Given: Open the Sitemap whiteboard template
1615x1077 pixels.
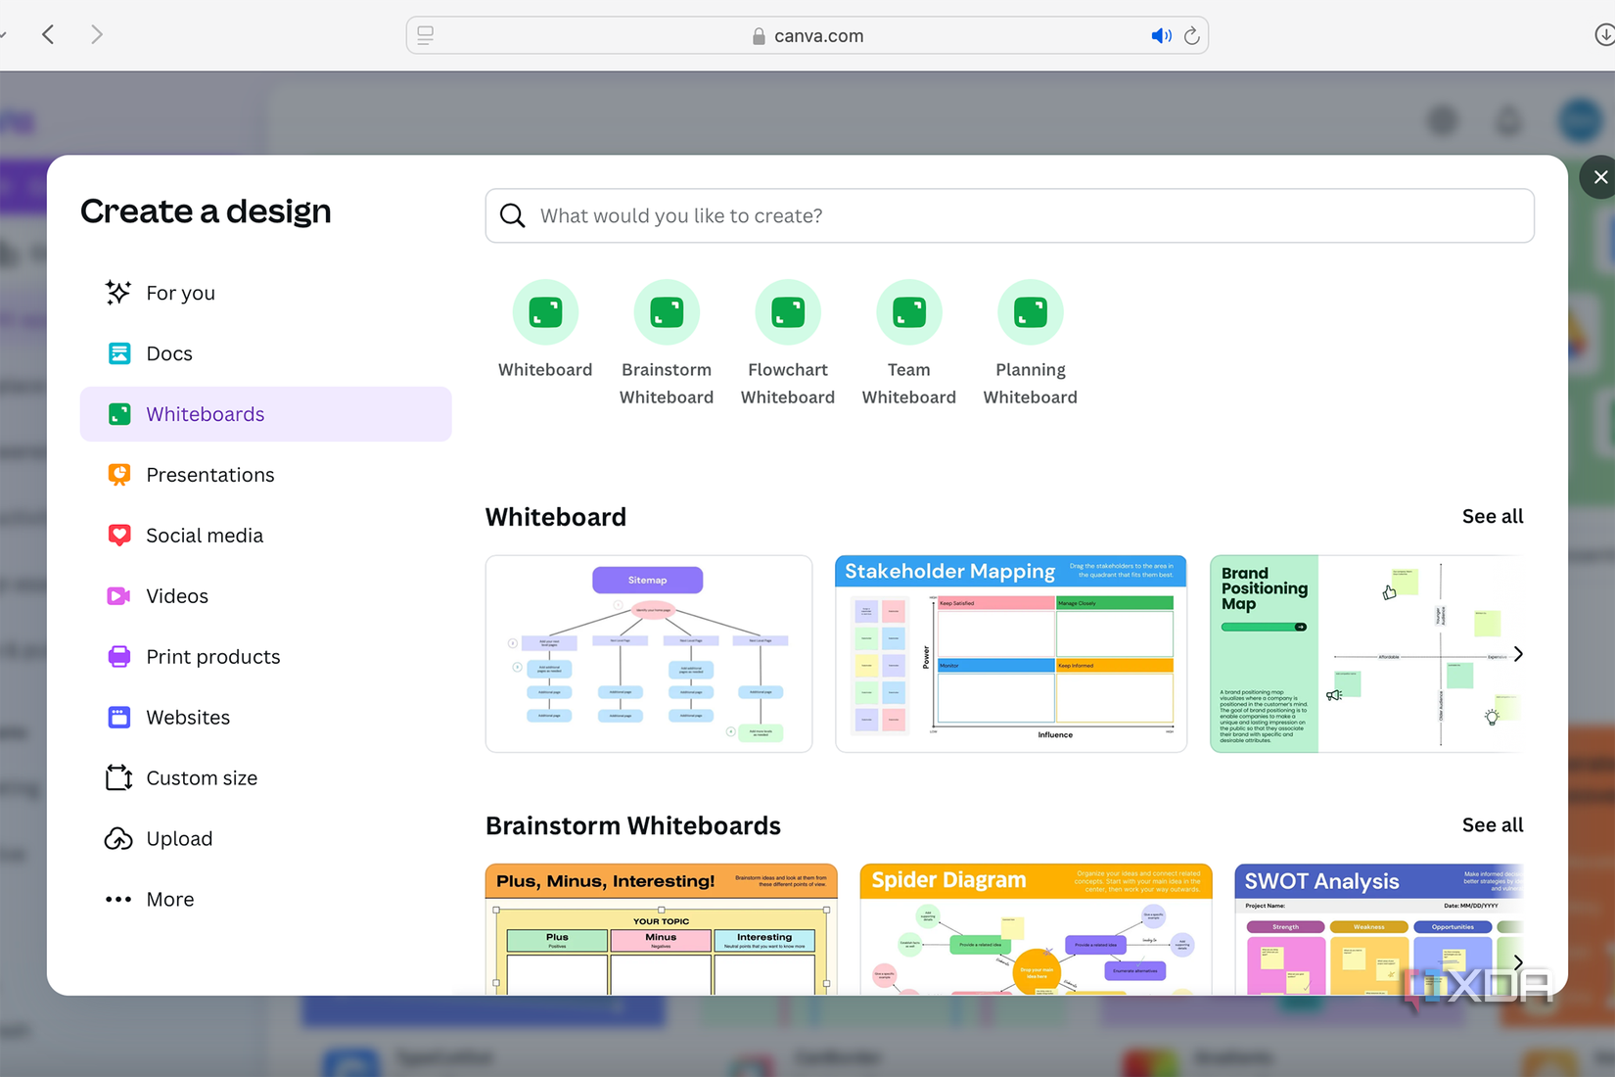Looking at the screenshot, I should point(649,654).
